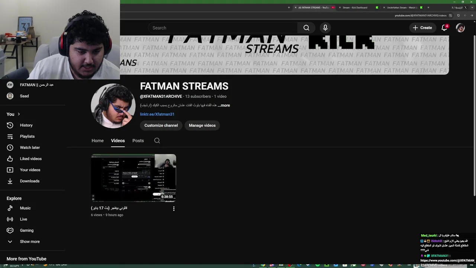
Task: Click the Create button
Action: coord(422,28)
